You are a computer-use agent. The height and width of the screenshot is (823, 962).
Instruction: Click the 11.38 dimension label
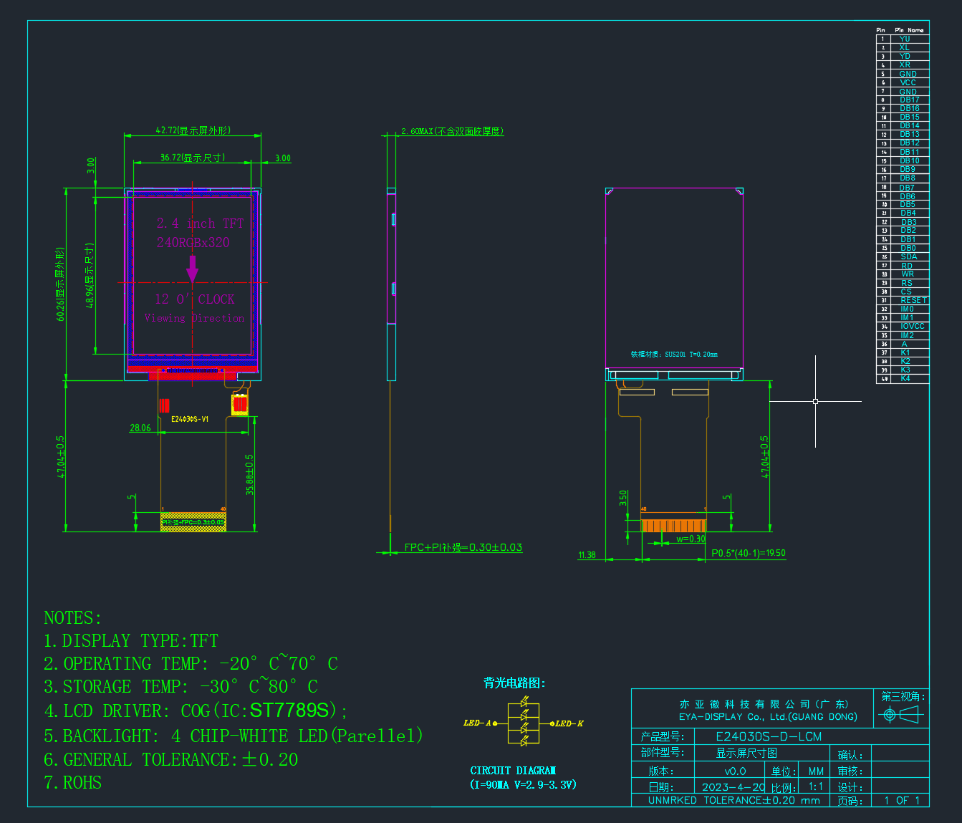coord(587,555)
